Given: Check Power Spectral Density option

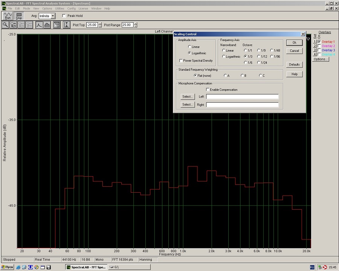Looking at the screenshot, I should pos(181,61).
